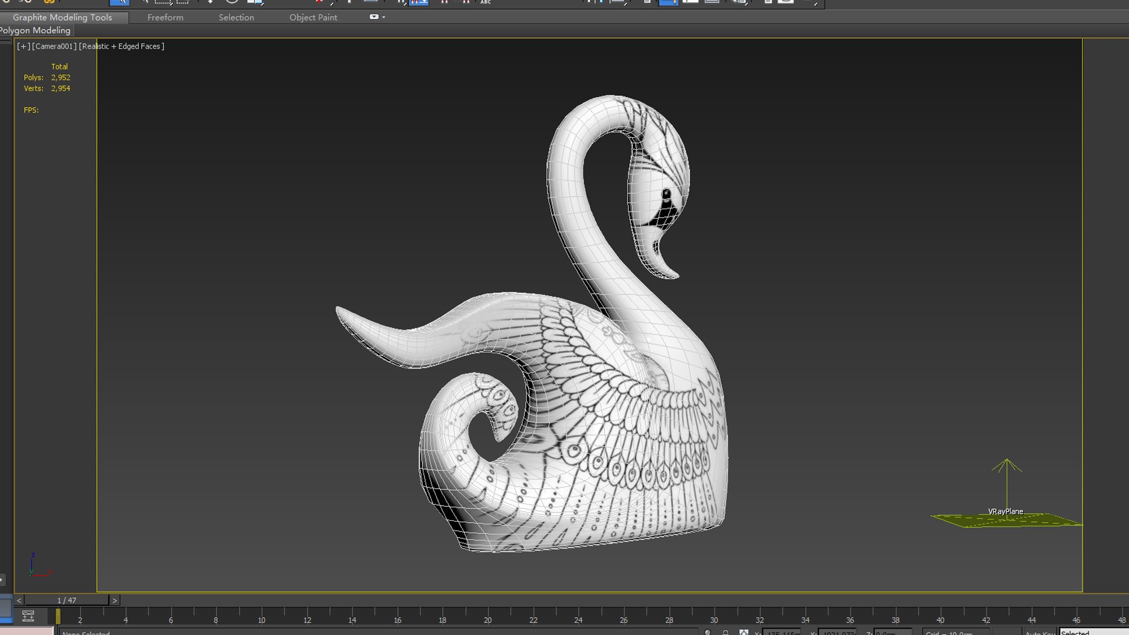The width and height of the screenshot is (1129, 635).
Task: Expand the Polygon Modeling panel
Action: point(35,30)
